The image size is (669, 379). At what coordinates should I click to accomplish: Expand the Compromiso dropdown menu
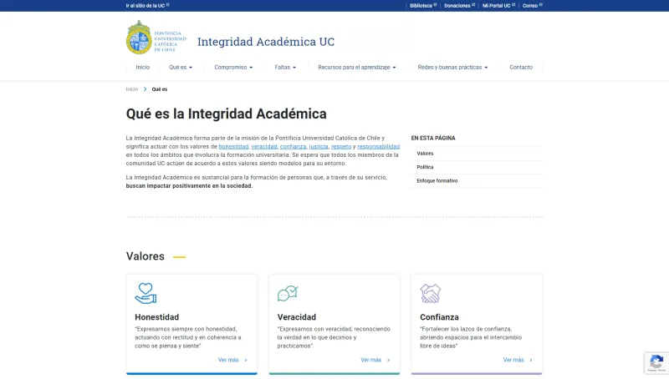click(x=233, y=68)
